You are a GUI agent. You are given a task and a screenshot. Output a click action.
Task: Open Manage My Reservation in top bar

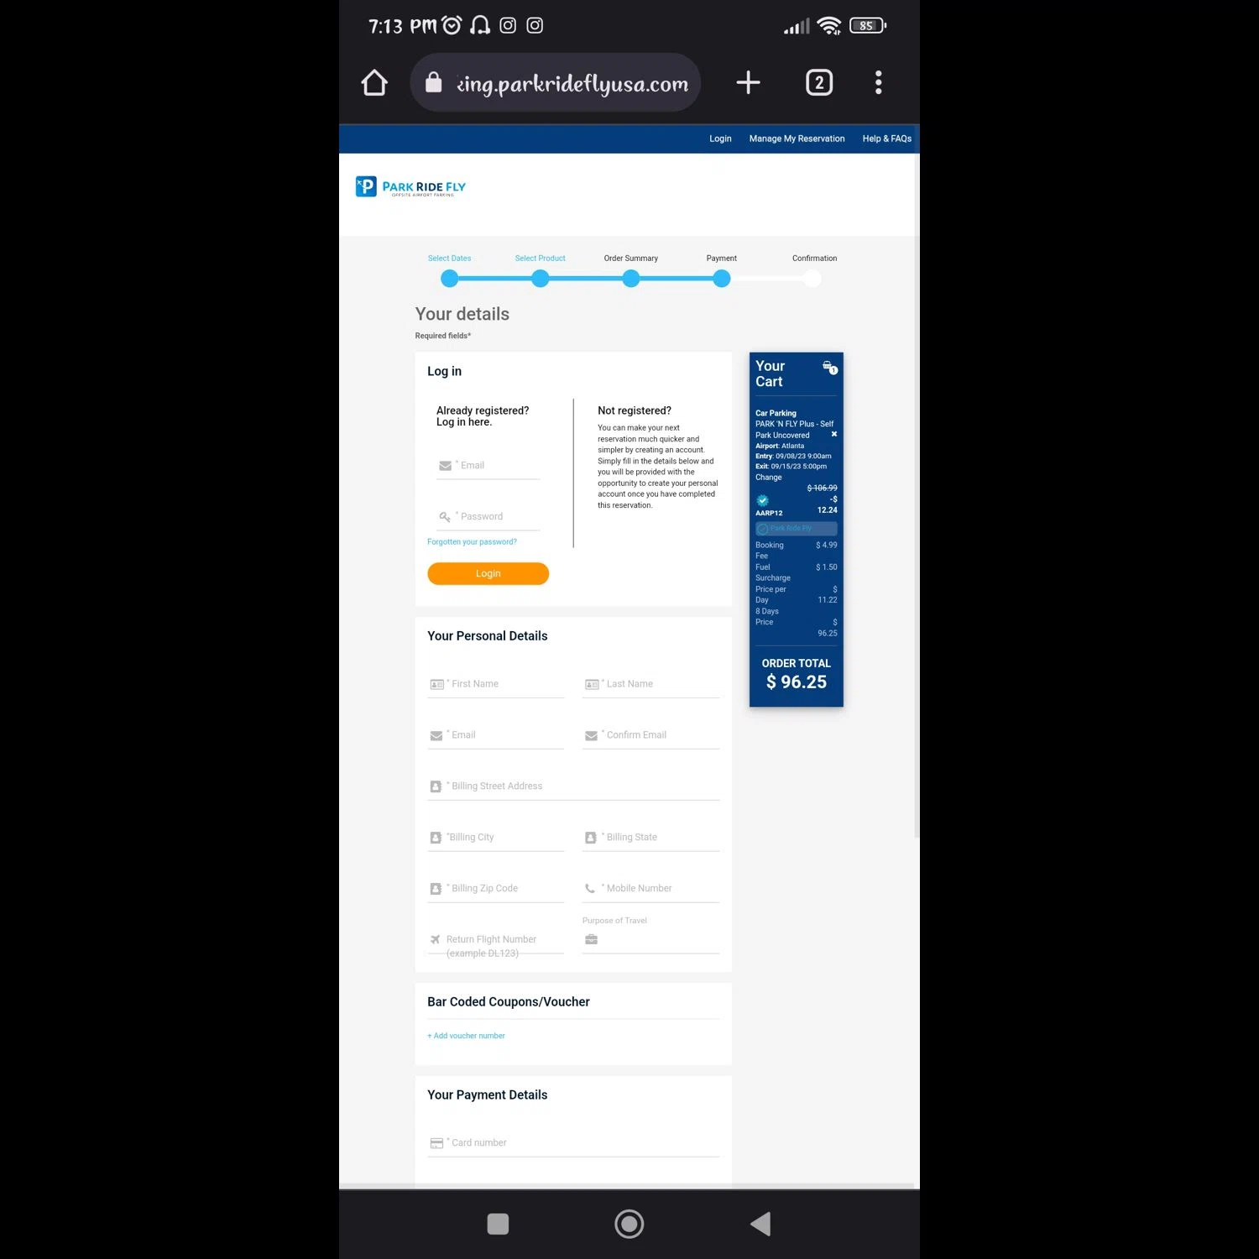point(797,138)
